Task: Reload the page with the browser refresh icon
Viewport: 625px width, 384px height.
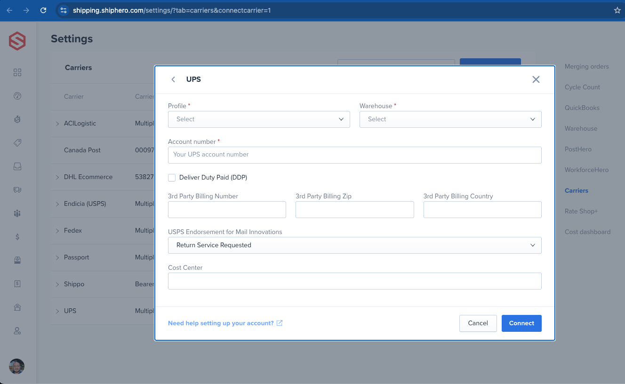Action: pos(43,10)
